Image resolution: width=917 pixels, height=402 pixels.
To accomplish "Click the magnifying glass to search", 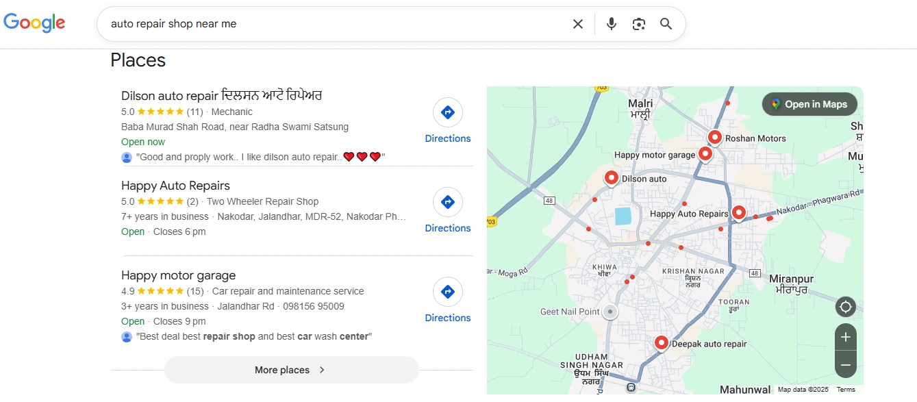I will coord(666,23).
